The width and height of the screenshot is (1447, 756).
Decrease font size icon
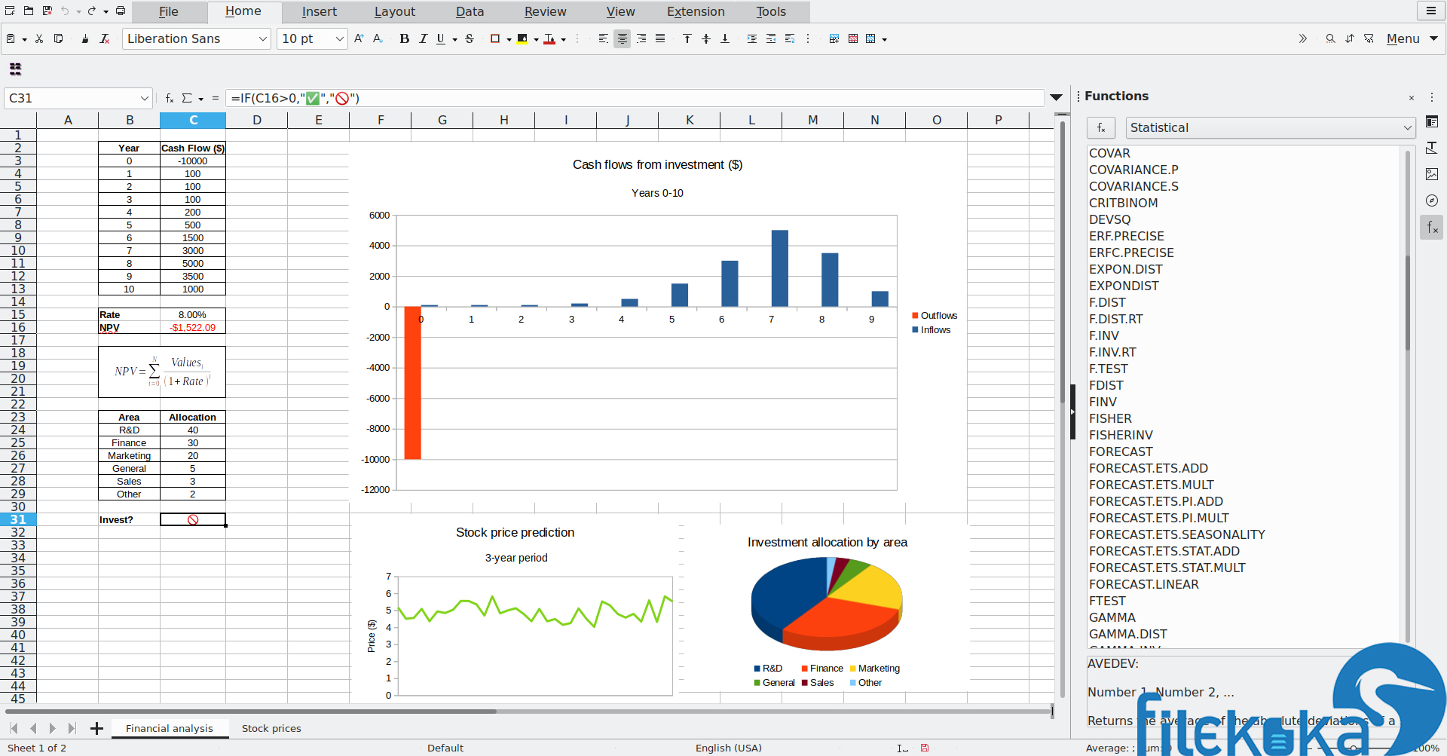point(378,38)
